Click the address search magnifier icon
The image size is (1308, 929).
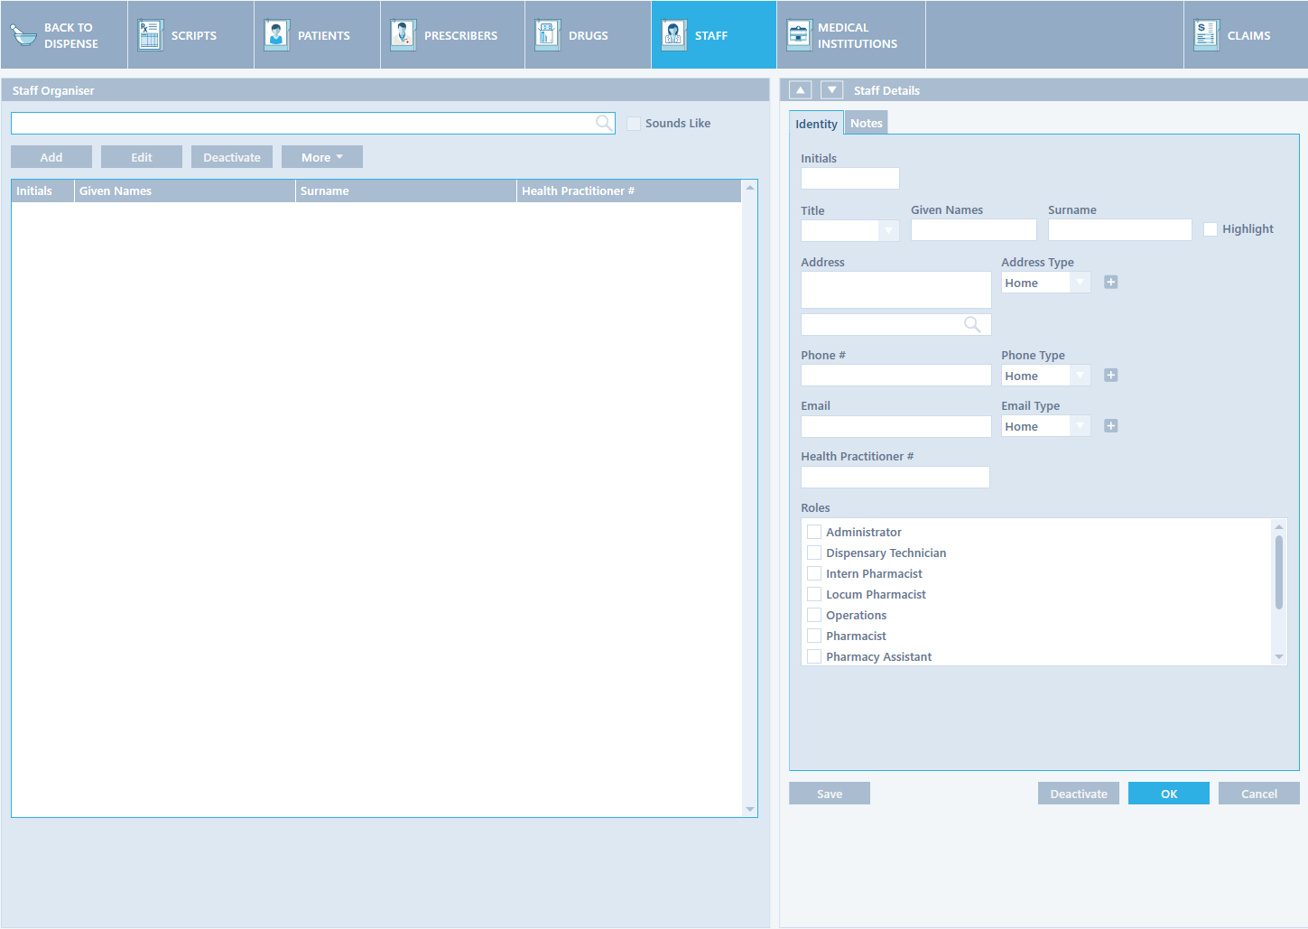[972, 324]
